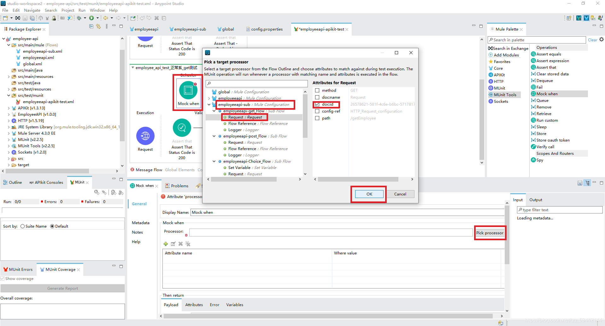Open the Run button dropdown arrow
605x326 pixels.
(x=97, y=18)
